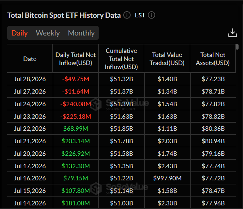Select the Jul 16,2026 date cell

pos(30,178)
